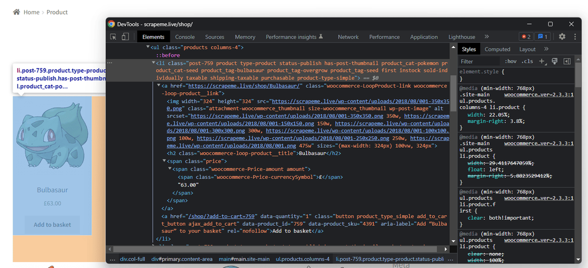
Task: Click the woocommerce-Price-currencySymbol span row
Action: (260, 177)
